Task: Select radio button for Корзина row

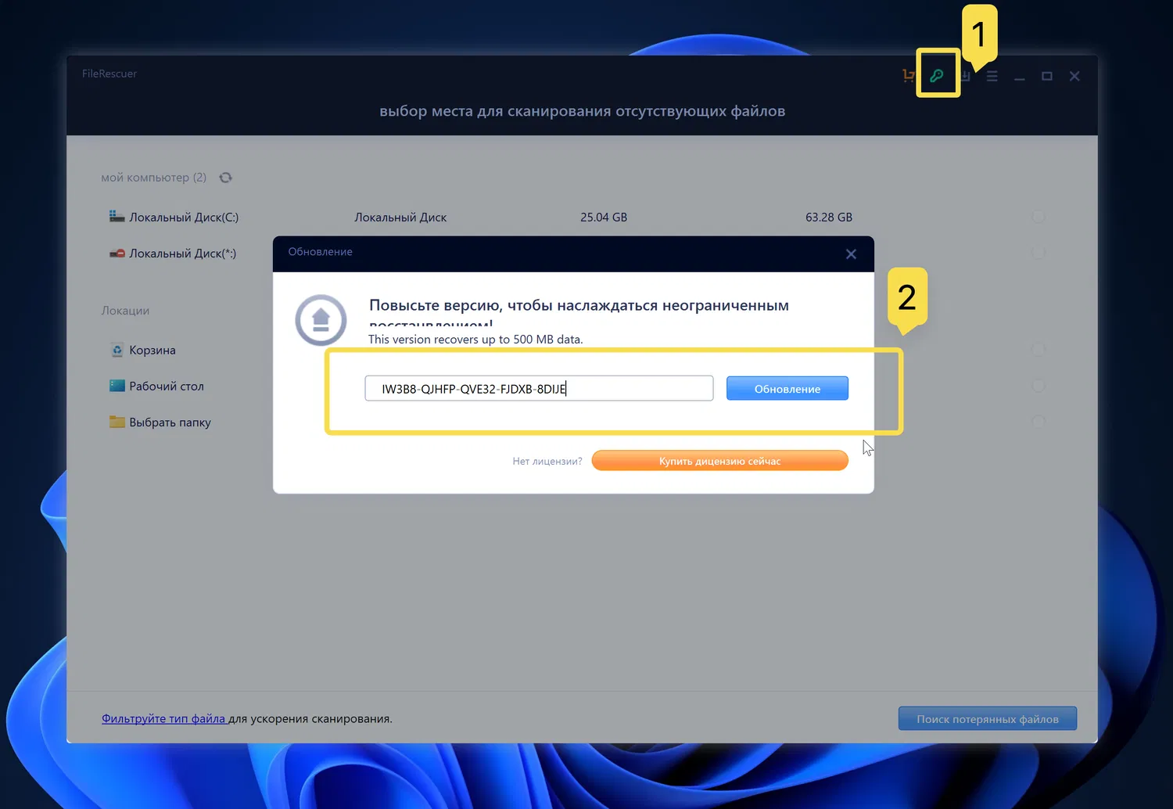Action: [x=1038, y=350]
